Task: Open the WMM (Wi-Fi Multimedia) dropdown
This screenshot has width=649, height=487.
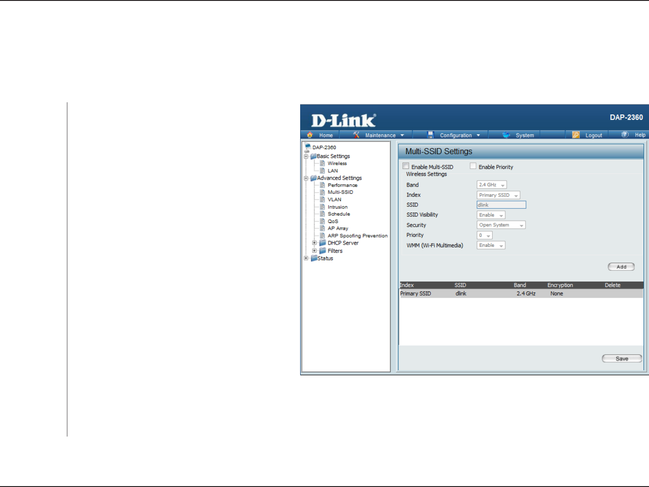Action: click(x=491, y=245)
